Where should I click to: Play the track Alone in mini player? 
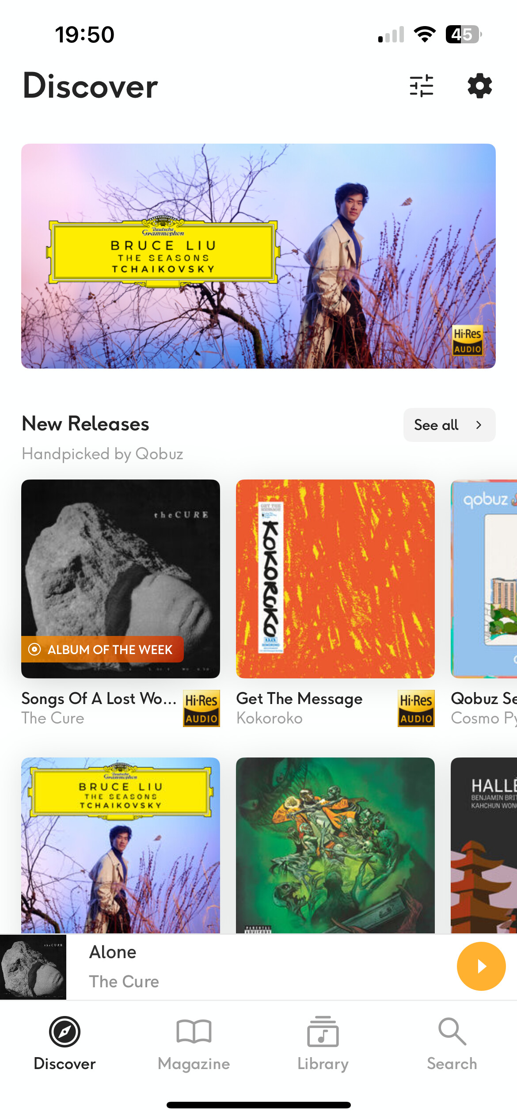pos(481,967)
